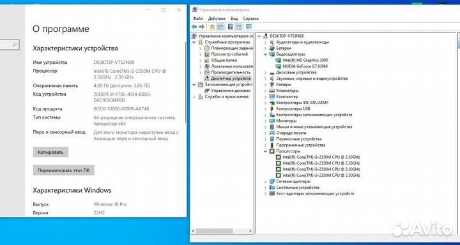
Task: Go back using the blue left arrow
Action: [x=194, y=27]
